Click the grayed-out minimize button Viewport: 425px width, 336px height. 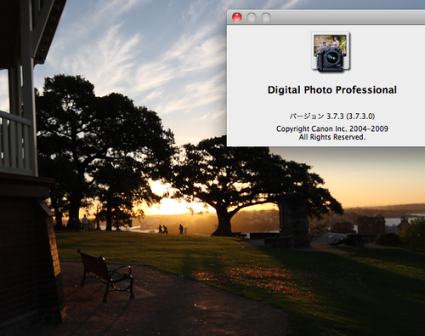click(252, 17)
